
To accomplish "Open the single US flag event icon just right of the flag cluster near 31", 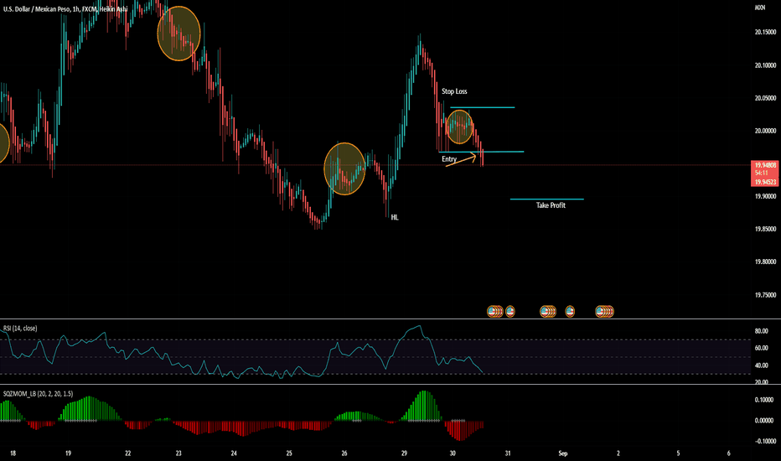I will click(x=510, y=312).
